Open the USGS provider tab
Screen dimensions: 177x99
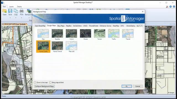[x=85, y=26]
